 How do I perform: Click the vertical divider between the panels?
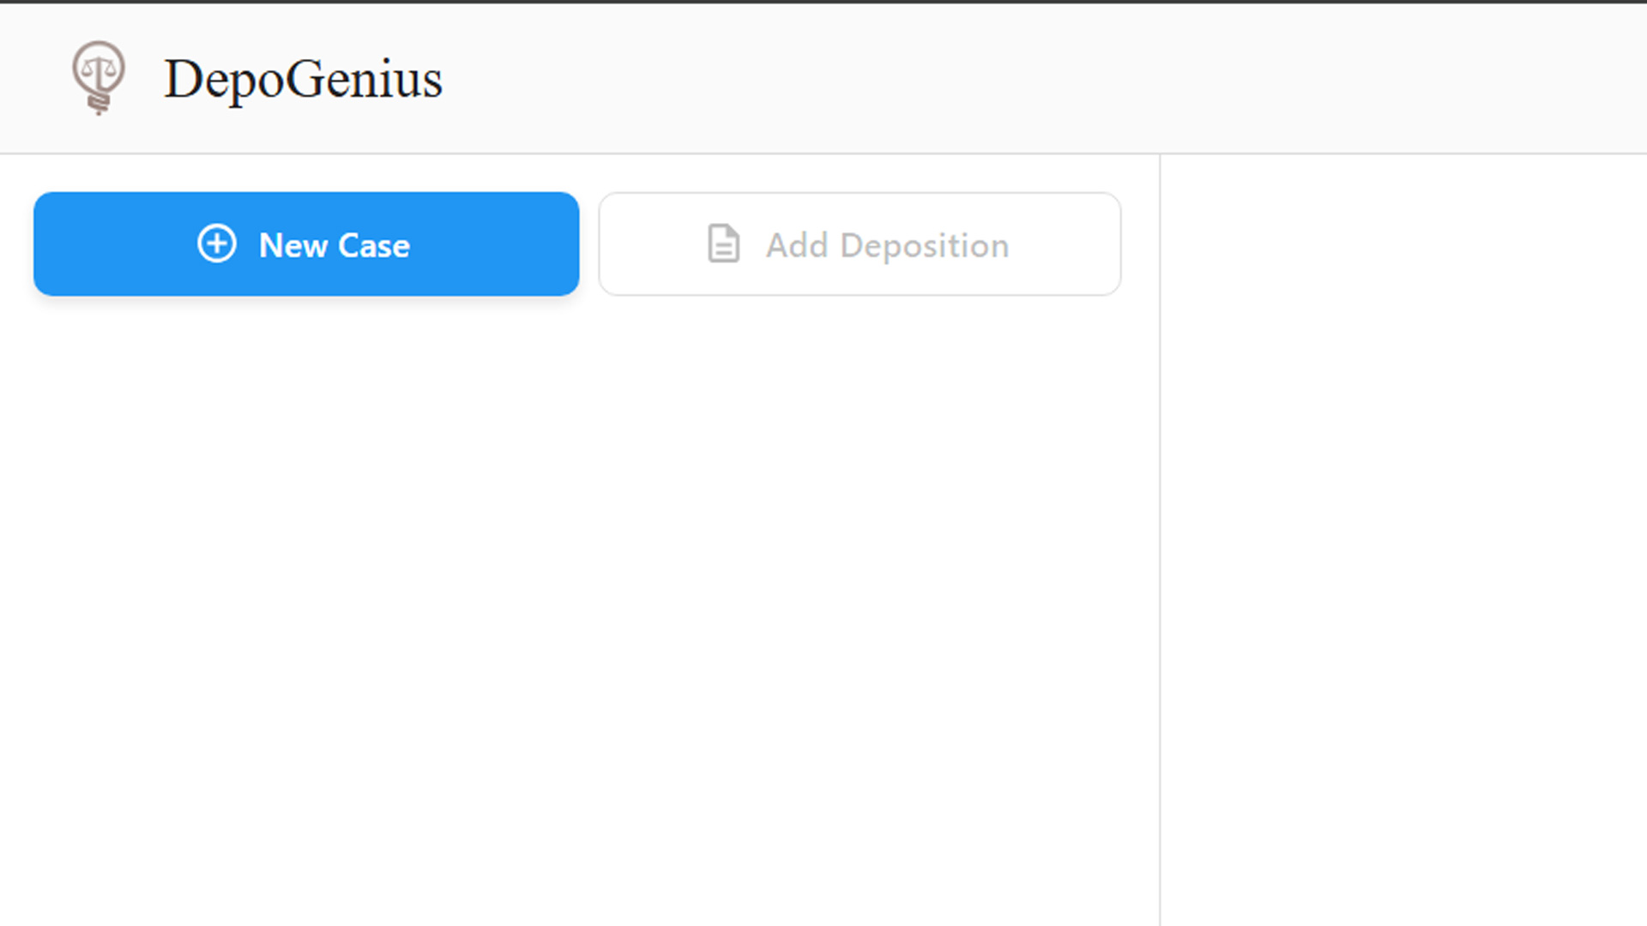pos(1160,540)
